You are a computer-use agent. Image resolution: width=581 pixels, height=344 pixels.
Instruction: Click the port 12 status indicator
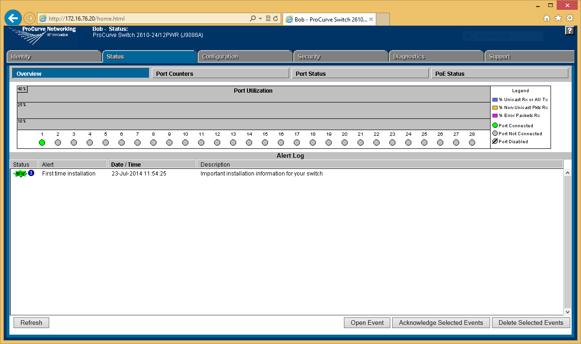coord(217,142)
